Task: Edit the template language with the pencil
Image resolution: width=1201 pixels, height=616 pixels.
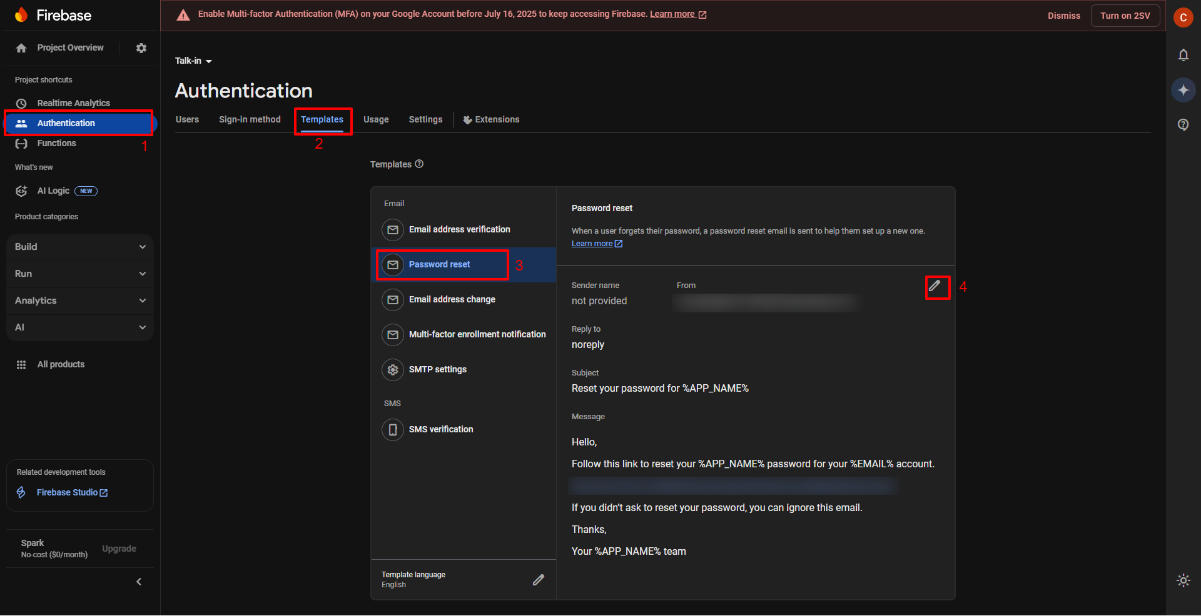Action: [538, 580]
